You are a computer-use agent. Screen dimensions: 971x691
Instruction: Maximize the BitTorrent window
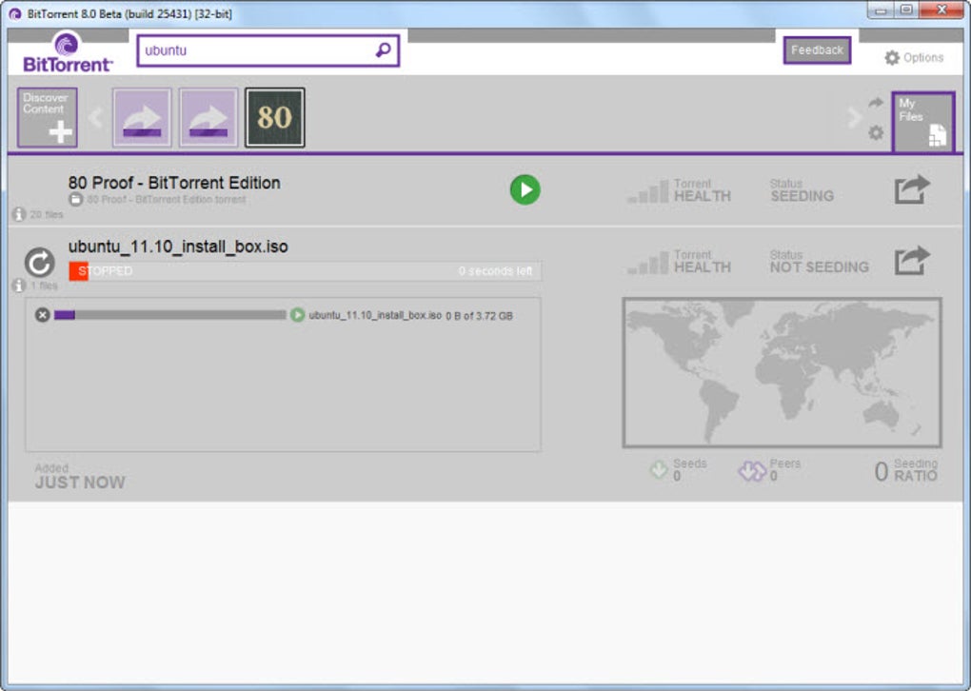point(906,10)
